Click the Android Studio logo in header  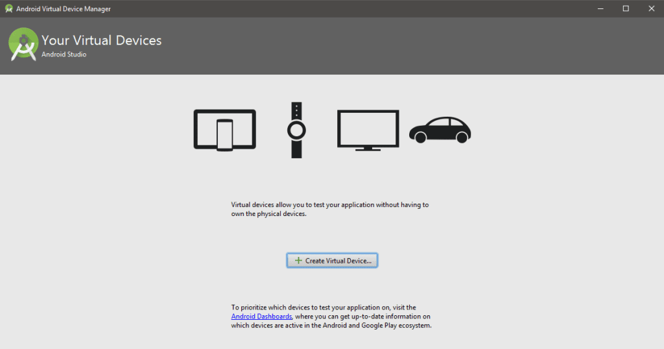click(23, 44)
